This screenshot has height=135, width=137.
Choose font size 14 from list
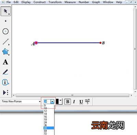49,114
